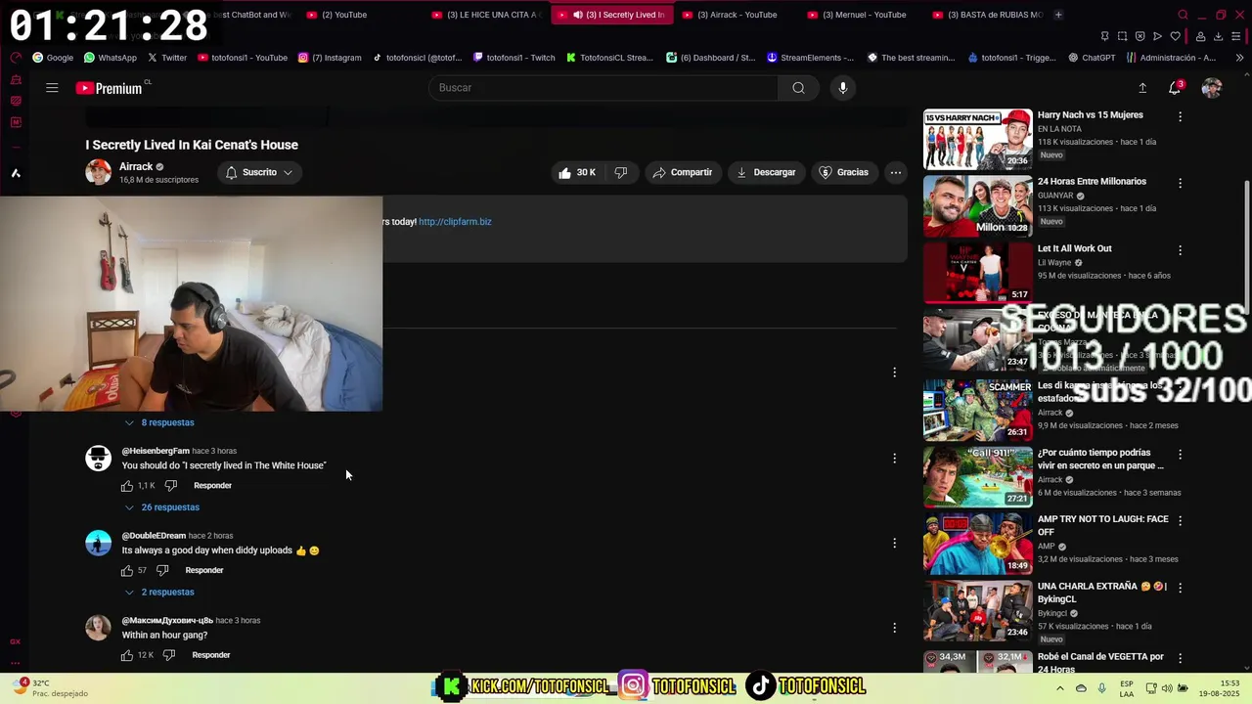1252x704 pixels.
Task: Open options for 24 Horas Entre Millonarios
Action: point(1180,183)
